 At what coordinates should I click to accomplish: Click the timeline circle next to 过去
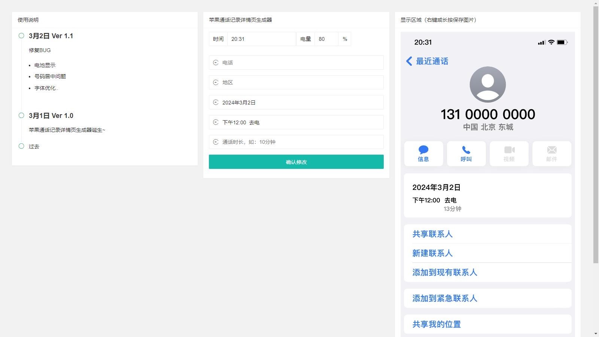pyautogui.click(x=21, y=146)
